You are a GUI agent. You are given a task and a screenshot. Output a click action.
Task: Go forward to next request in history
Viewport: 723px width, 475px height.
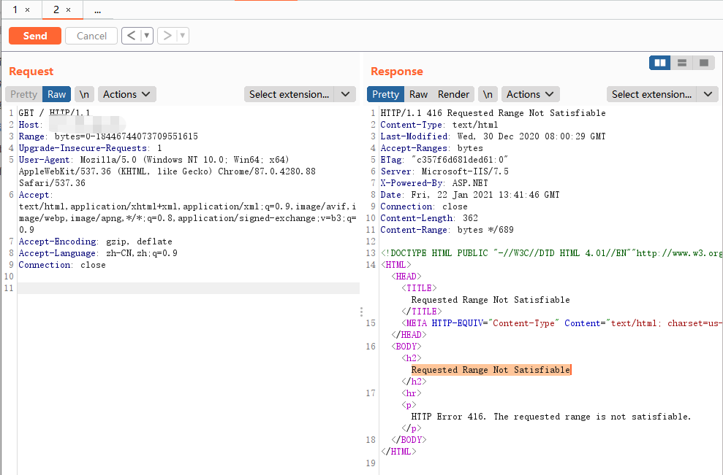click(167, 36)
